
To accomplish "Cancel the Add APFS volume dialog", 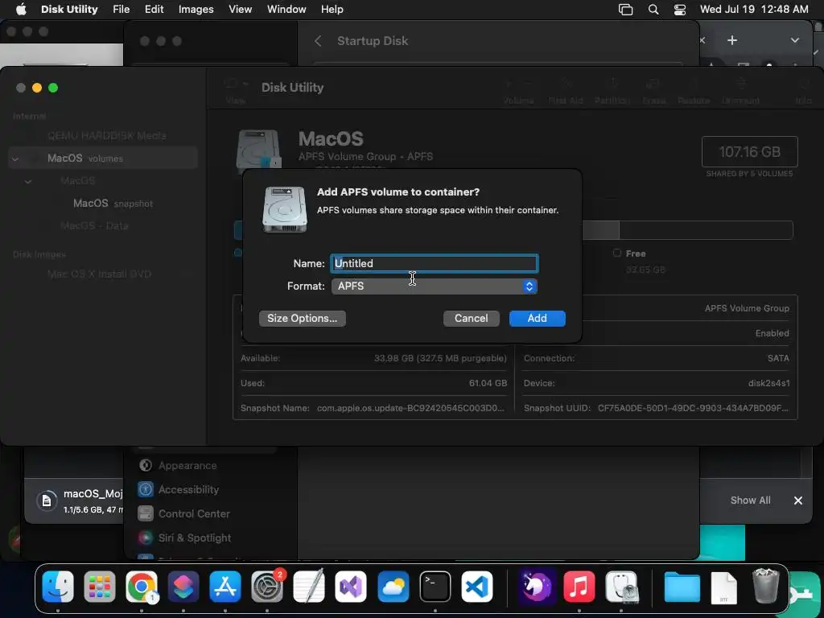I will [471, 318].
